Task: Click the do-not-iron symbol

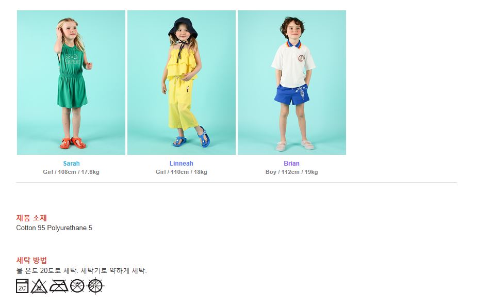Action: coord(59,286)
